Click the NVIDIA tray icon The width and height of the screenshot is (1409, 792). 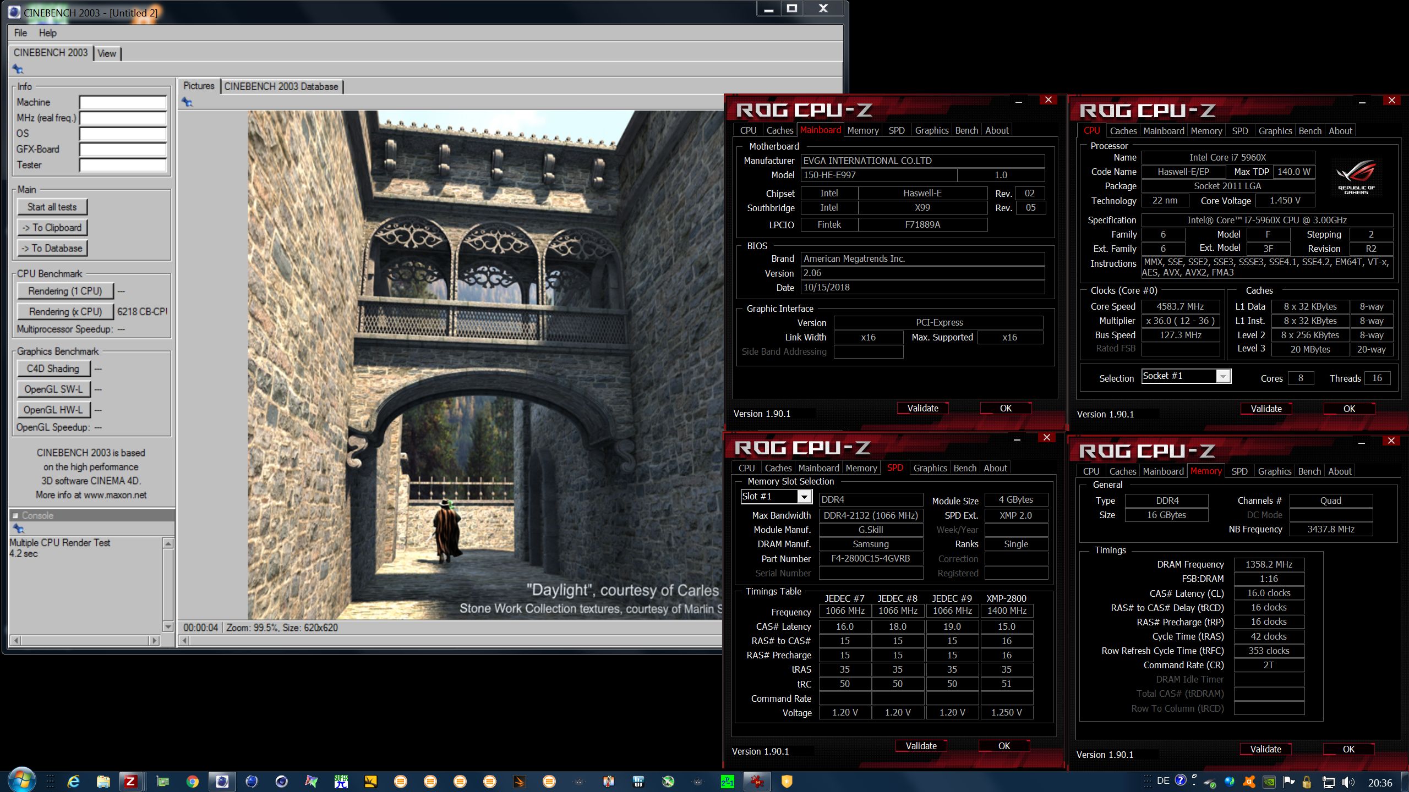[1269, 782]
